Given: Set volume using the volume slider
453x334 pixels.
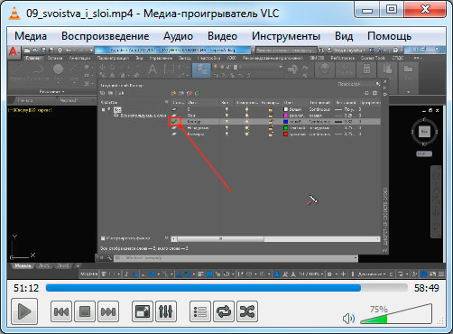Looking at the screenshot, I should [x=396, y=314].
